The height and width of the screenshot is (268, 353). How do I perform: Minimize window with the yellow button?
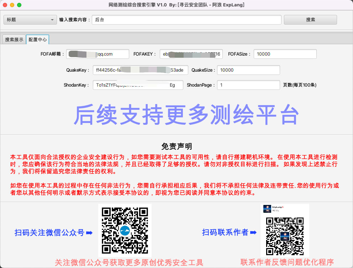pyautogui.click(x=12, y=5)
